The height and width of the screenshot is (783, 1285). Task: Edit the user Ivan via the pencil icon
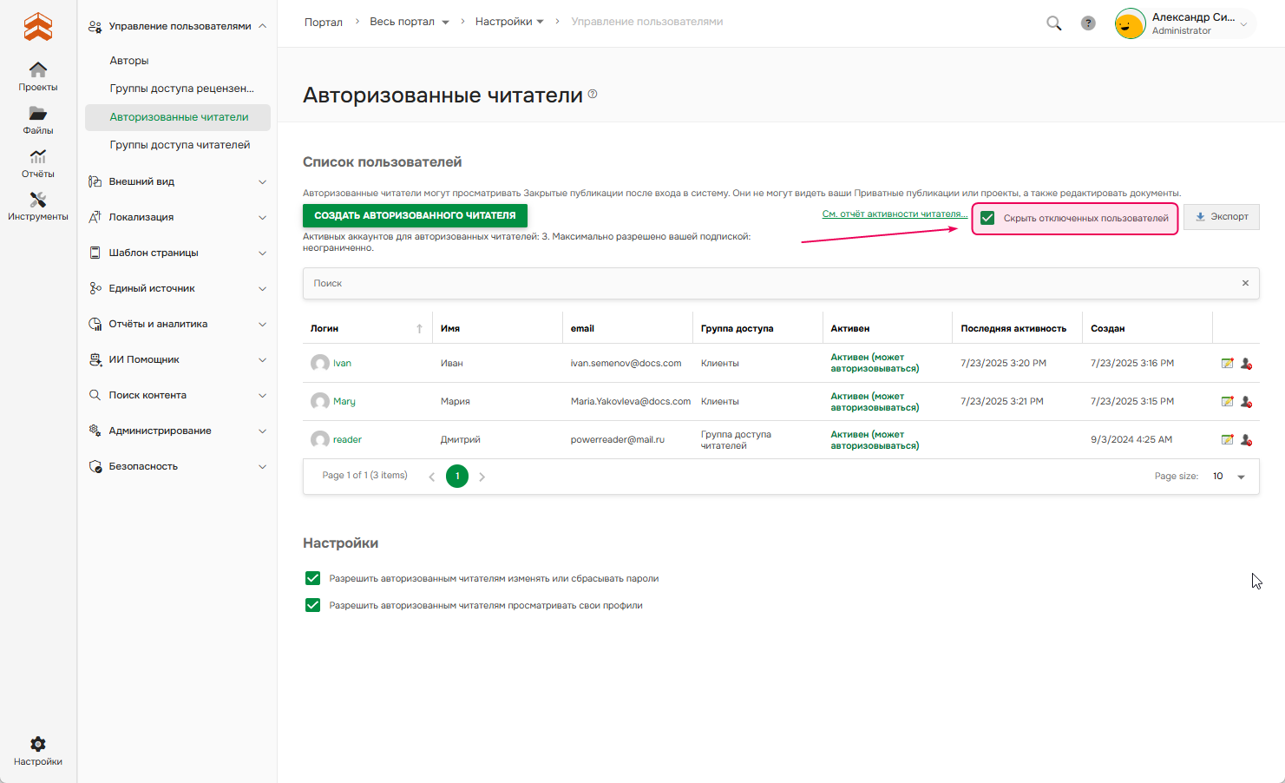click(x=1226, y=363)
